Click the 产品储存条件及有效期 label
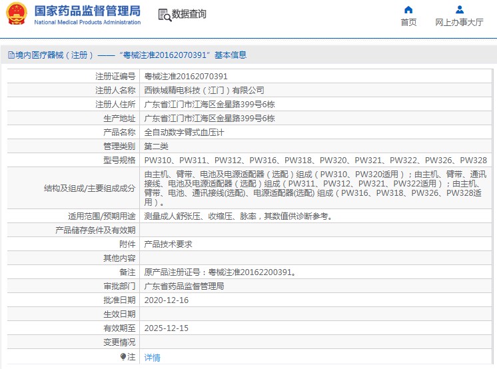The height and width of the screenshot is (369, 497). [x=95, y=230]
